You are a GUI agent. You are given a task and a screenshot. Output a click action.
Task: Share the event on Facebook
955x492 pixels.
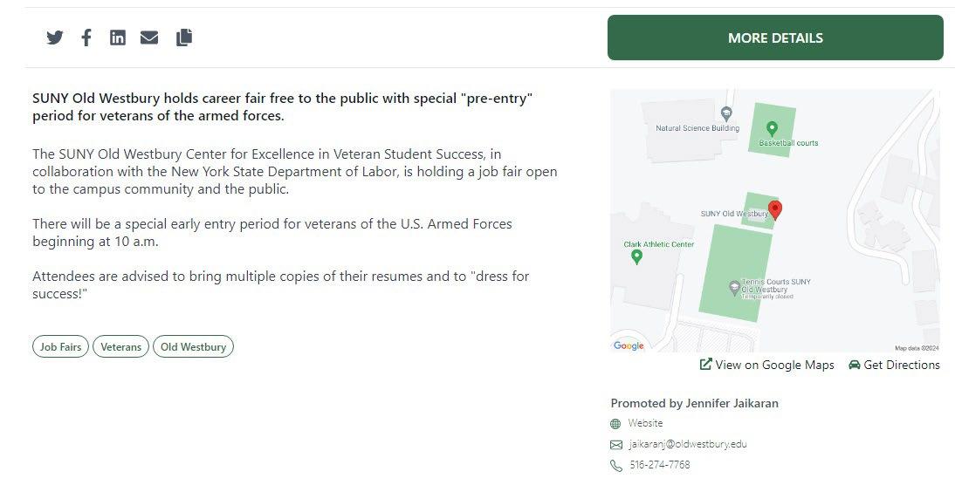pyautogui.click(x=86, y=38)
